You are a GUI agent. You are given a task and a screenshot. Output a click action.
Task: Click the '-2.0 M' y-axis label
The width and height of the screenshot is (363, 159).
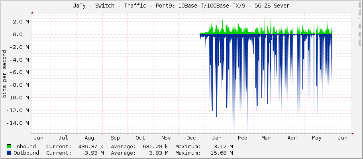click(20, 47)
